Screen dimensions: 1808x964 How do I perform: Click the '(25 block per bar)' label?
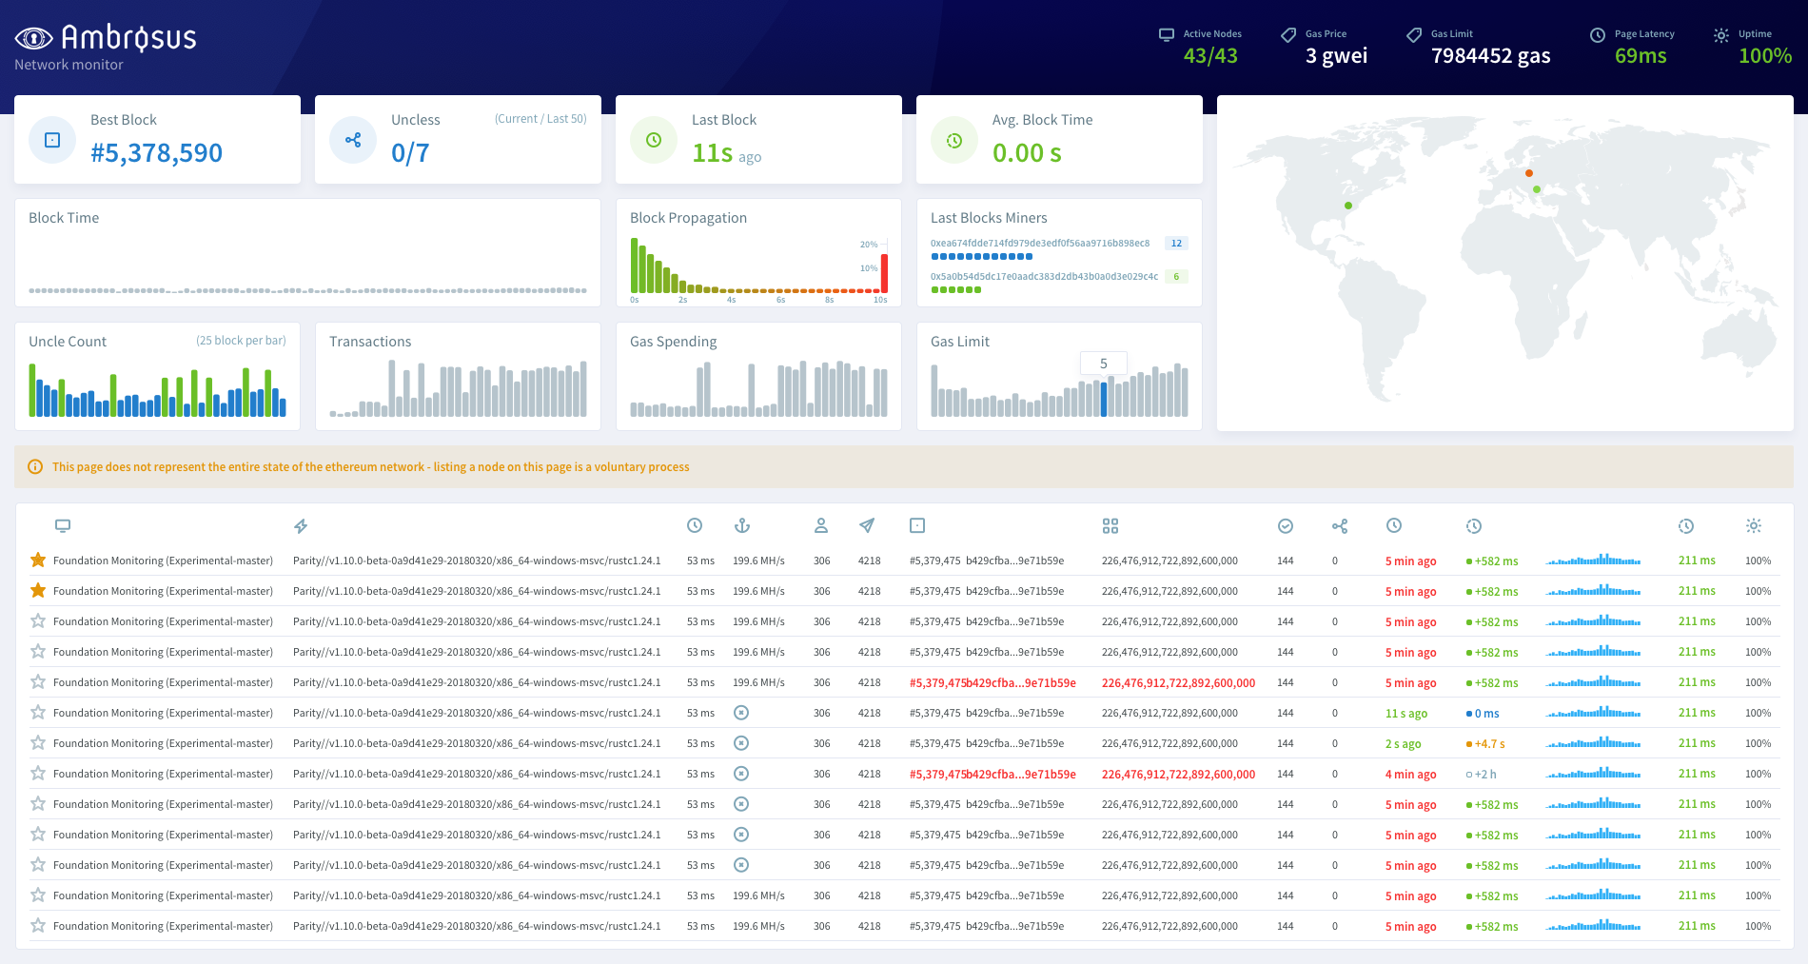click(x=241, y=341)
